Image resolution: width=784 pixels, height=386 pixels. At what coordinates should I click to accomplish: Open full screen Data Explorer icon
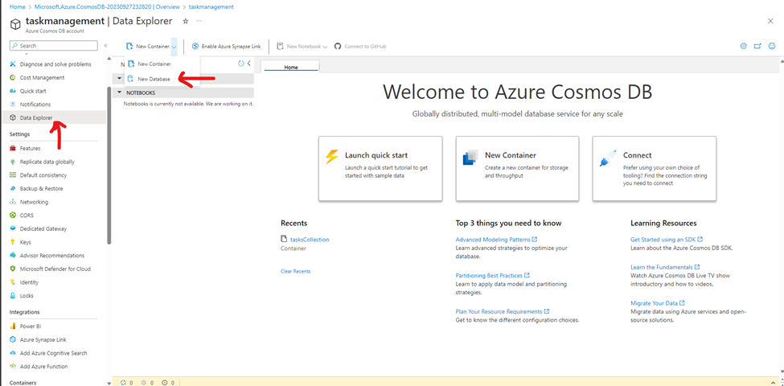tap(757, 46)
